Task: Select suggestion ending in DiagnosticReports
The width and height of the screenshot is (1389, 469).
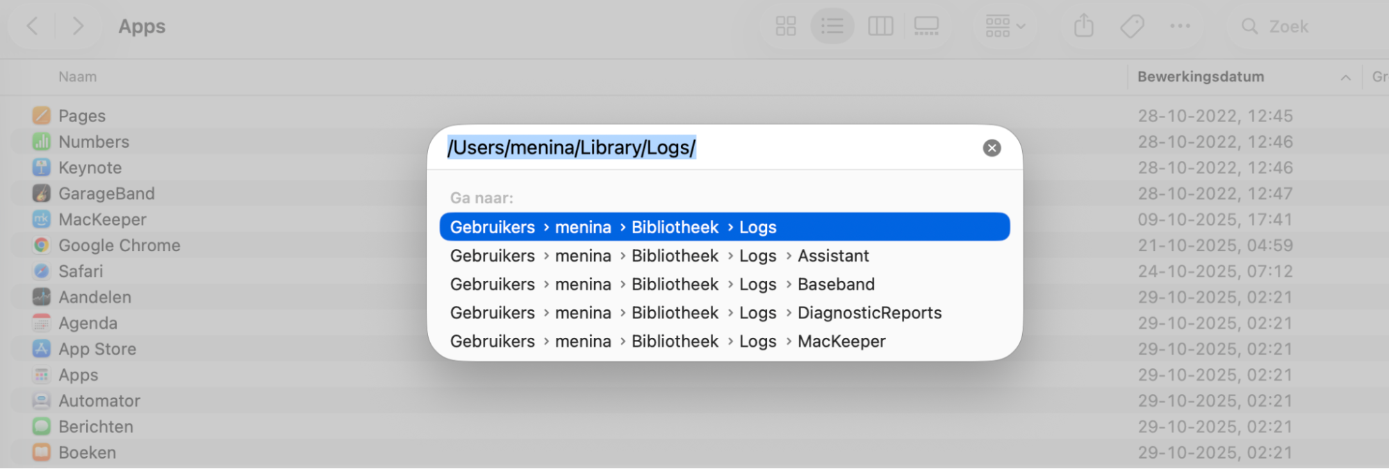Action: pyautogui.click(x=725, y=313)
